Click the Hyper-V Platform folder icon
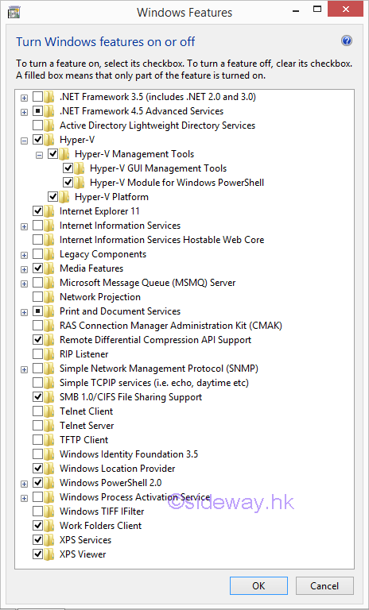 coord(64,196)
